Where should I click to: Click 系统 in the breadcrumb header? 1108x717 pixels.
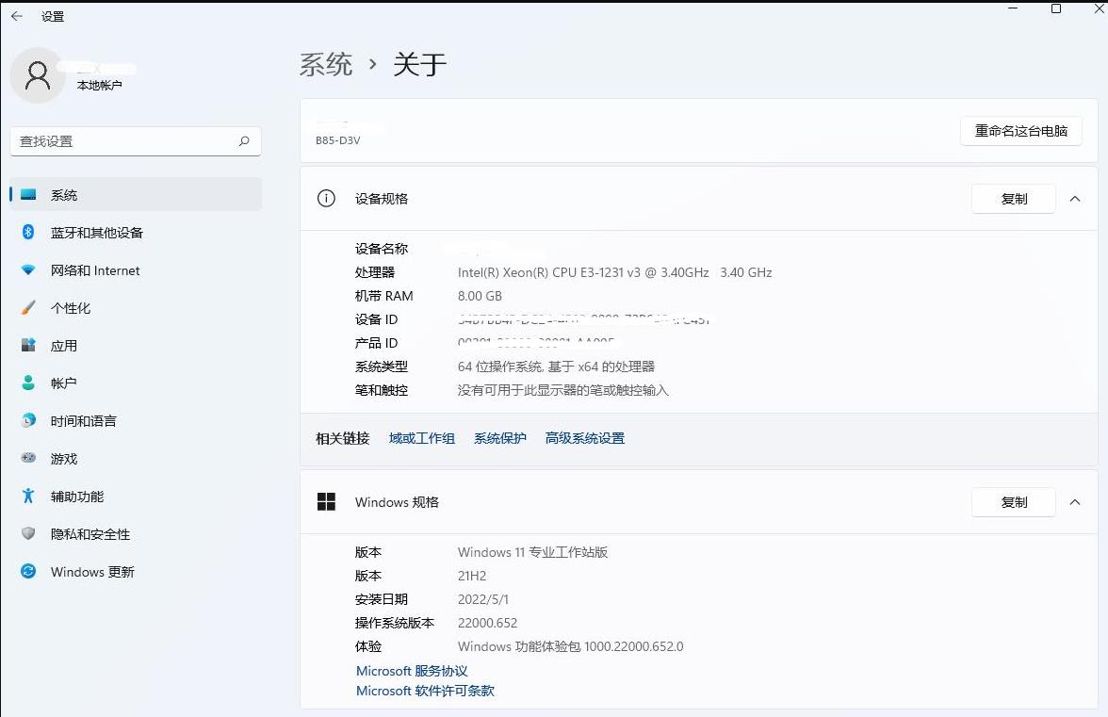pyautogui.click(x=326, y=65)
